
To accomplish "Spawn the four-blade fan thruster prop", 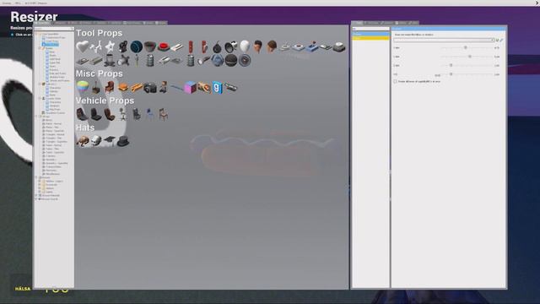I will tap(123, 60).
